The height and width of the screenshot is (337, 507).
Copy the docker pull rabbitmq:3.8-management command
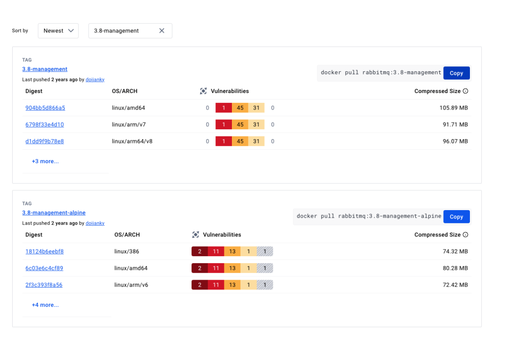[456, 73]
